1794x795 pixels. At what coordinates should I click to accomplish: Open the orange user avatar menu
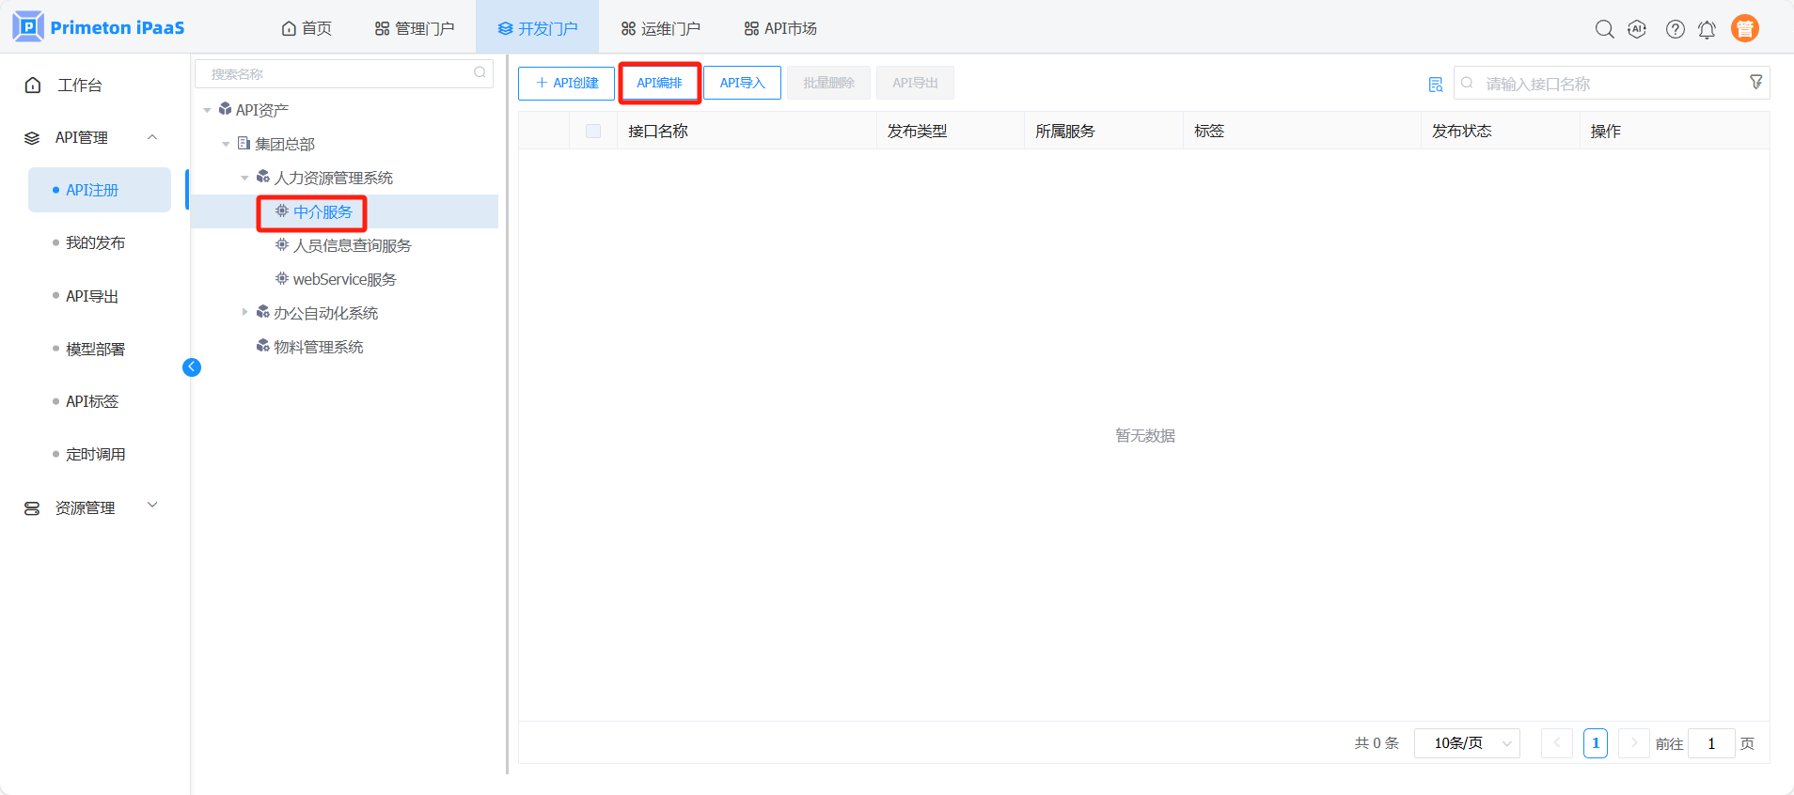[x=1744, y=29]
